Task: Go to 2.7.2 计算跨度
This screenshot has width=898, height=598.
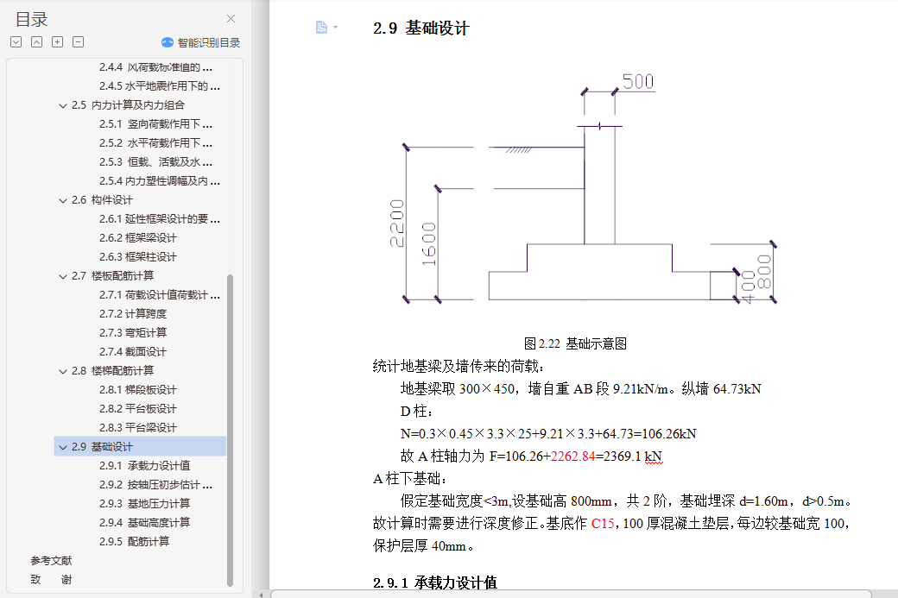Action: pyautogui.click(x=133, y=314)
